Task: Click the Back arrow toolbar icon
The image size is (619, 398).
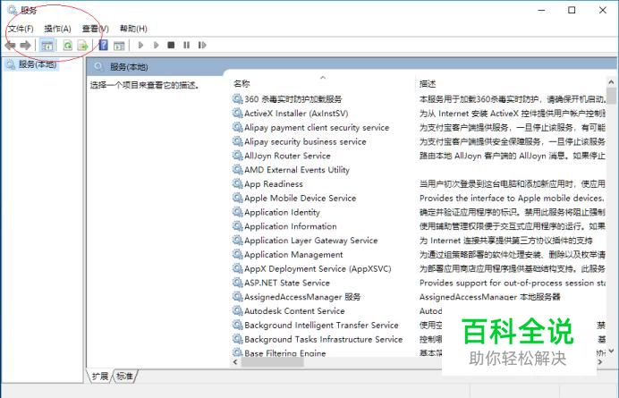Action: pos(10,46)
